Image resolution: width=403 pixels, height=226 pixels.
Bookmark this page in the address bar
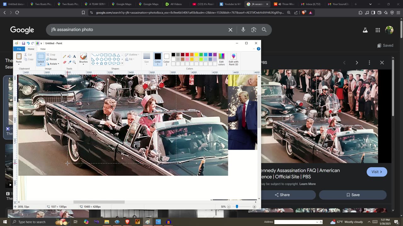click(x=83, y=13)
